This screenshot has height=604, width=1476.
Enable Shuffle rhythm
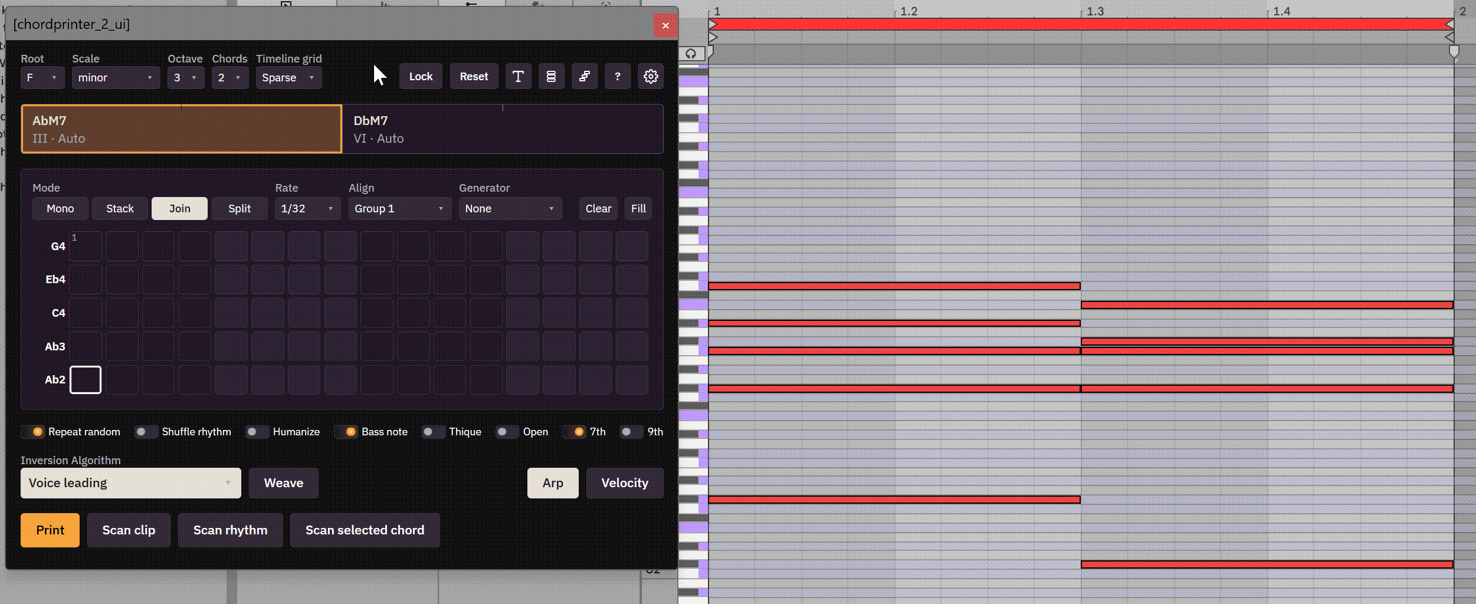tap(183, 432)
